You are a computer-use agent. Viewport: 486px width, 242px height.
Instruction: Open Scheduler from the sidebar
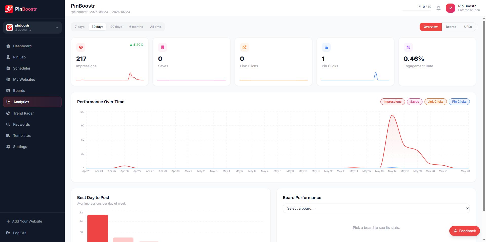(32, 68)
